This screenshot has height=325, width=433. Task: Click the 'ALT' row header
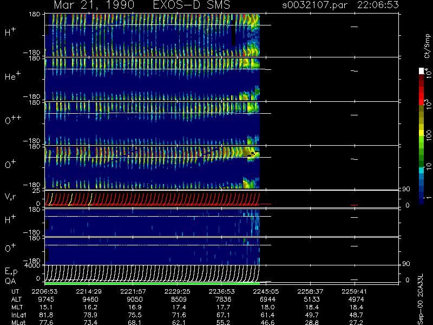pos(16,300)
